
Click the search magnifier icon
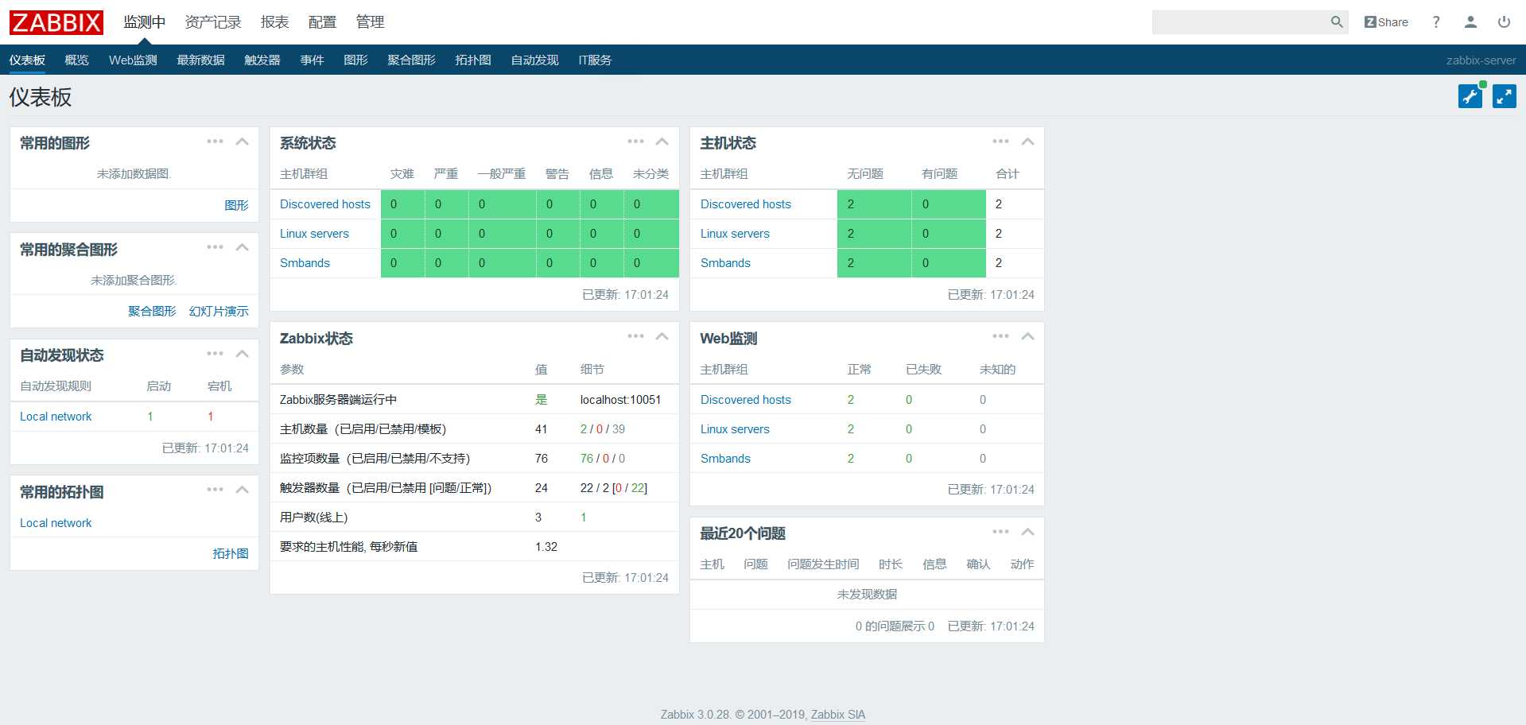[1337, 22]
